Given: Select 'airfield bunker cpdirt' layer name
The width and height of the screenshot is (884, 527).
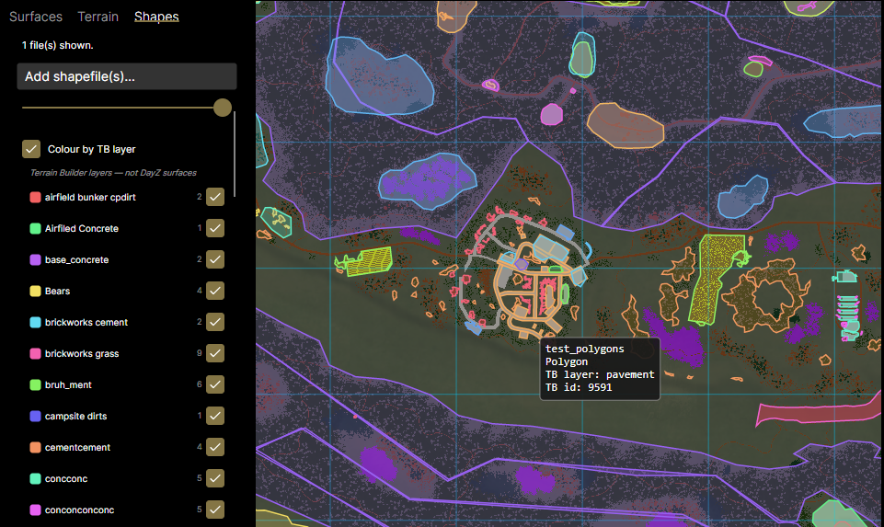Looking at the screenshot, I should pos(90,197).
